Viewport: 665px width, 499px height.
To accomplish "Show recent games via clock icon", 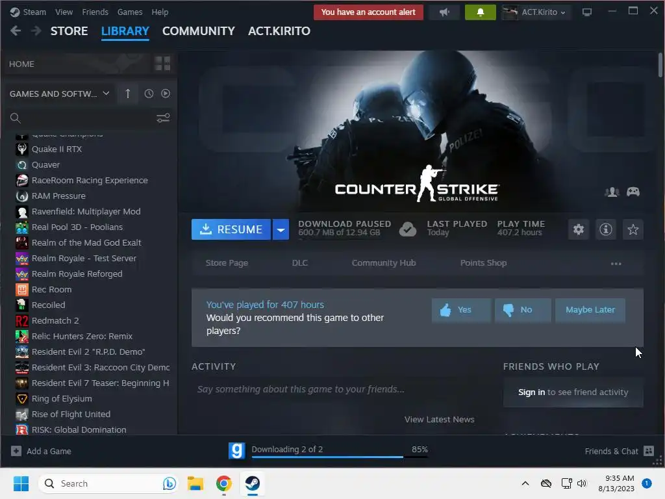I will pos(149,94).
